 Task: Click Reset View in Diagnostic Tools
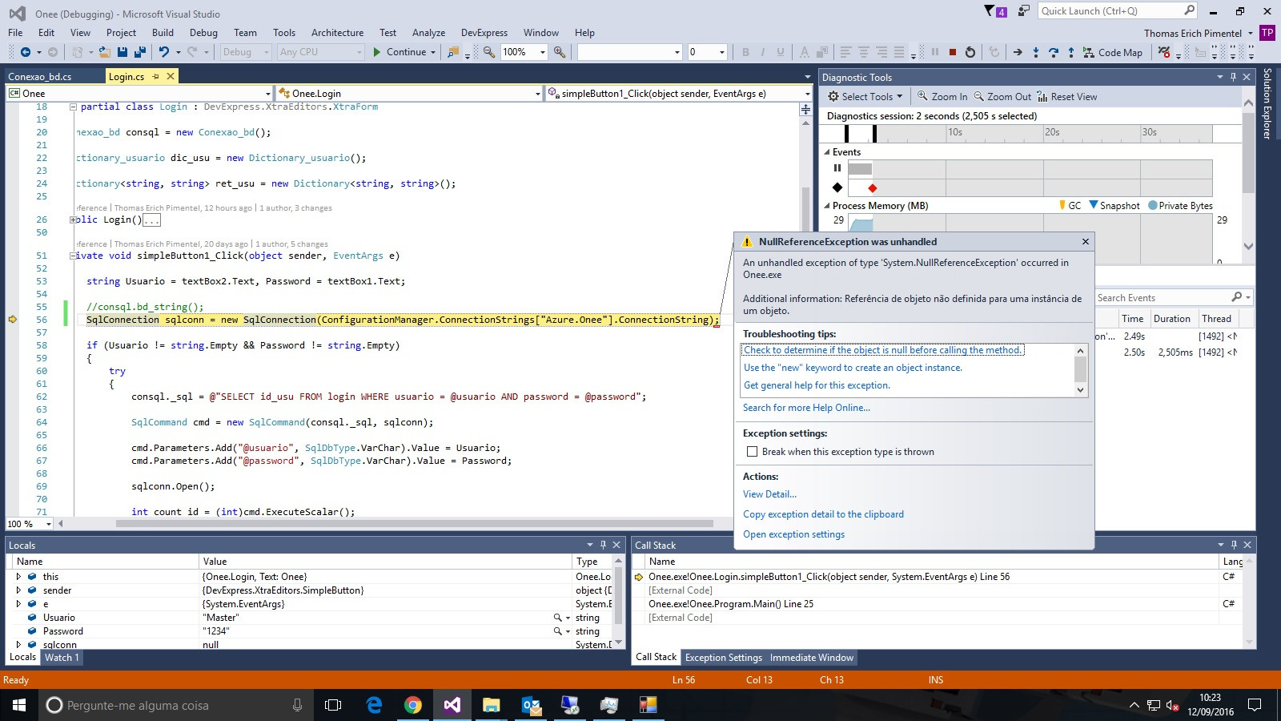[x=1067, y=96]
